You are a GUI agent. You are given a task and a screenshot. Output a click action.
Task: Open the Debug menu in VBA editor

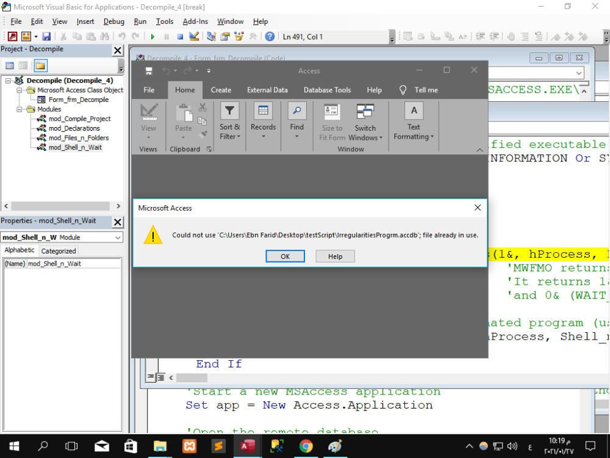coord(114,21)
